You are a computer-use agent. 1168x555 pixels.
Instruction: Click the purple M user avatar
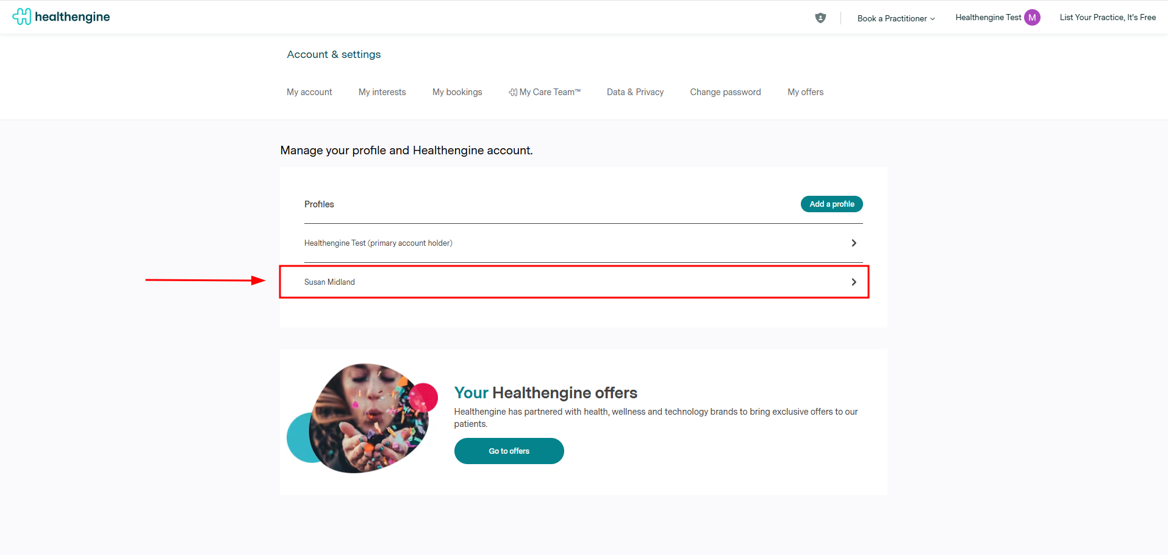click(x=1032, y=18)
